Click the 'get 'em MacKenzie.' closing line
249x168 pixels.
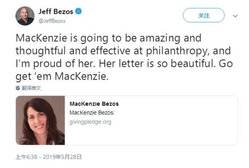click(x=62, y=77)
